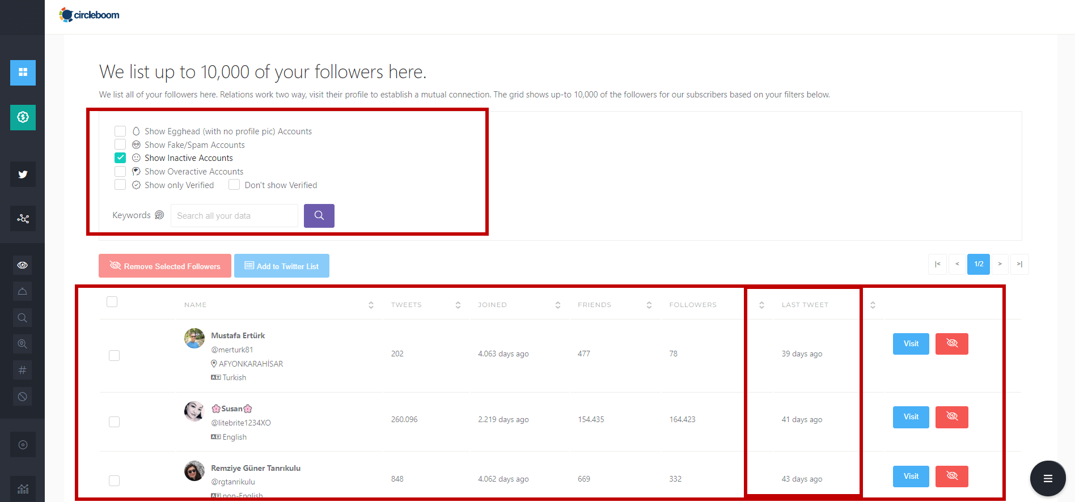Remove follower Remziye Güner with red eye icon
Viewport: 1075px width, 502px height.
952,477
